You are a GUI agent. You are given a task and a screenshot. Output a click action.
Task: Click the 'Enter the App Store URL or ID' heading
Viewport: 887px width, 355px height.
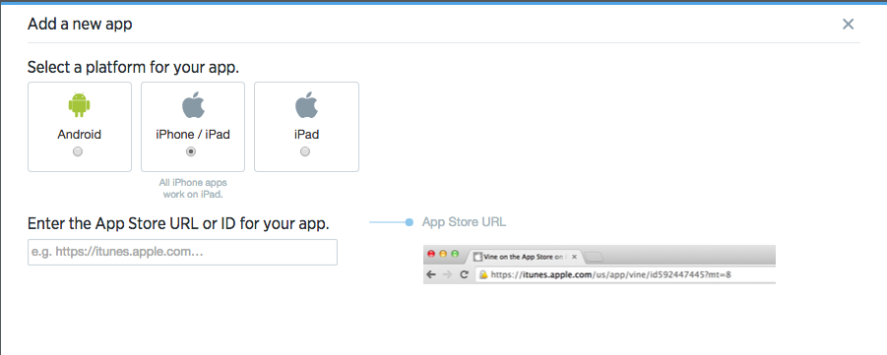(178, 223)
